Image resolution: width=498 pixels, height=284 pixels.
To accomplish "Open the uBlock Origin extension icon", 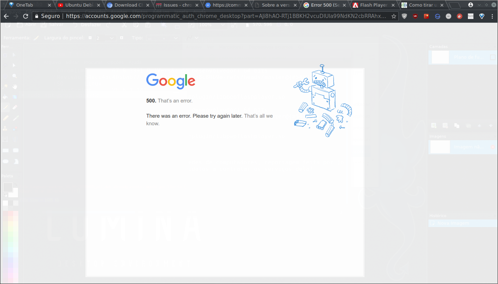I will [415, 16].
